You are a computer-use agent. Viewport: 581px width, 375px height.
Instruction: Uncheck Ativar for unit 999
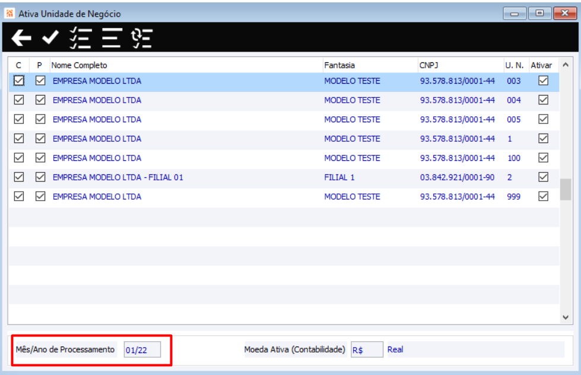[543, 196]
